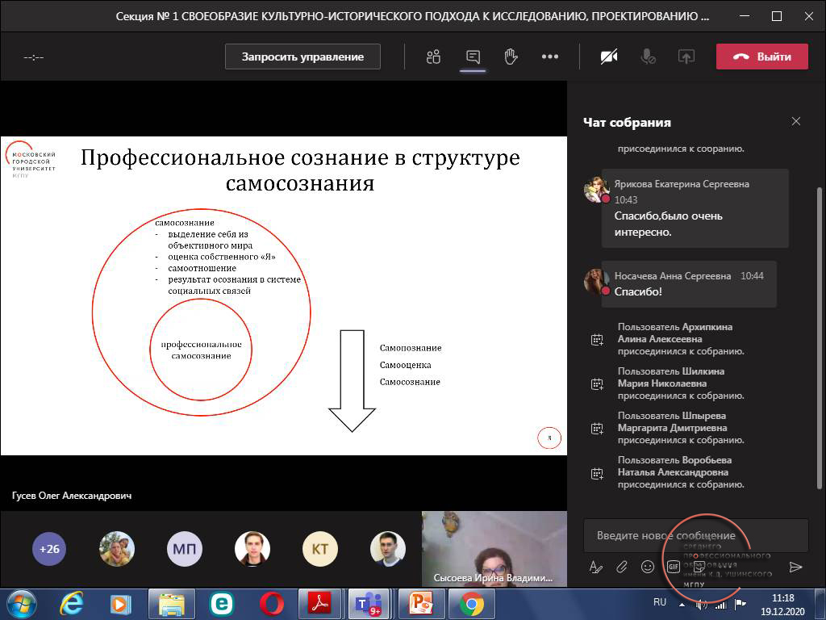
Task: Open the participants list icon
Action: [x=433, y=57]
